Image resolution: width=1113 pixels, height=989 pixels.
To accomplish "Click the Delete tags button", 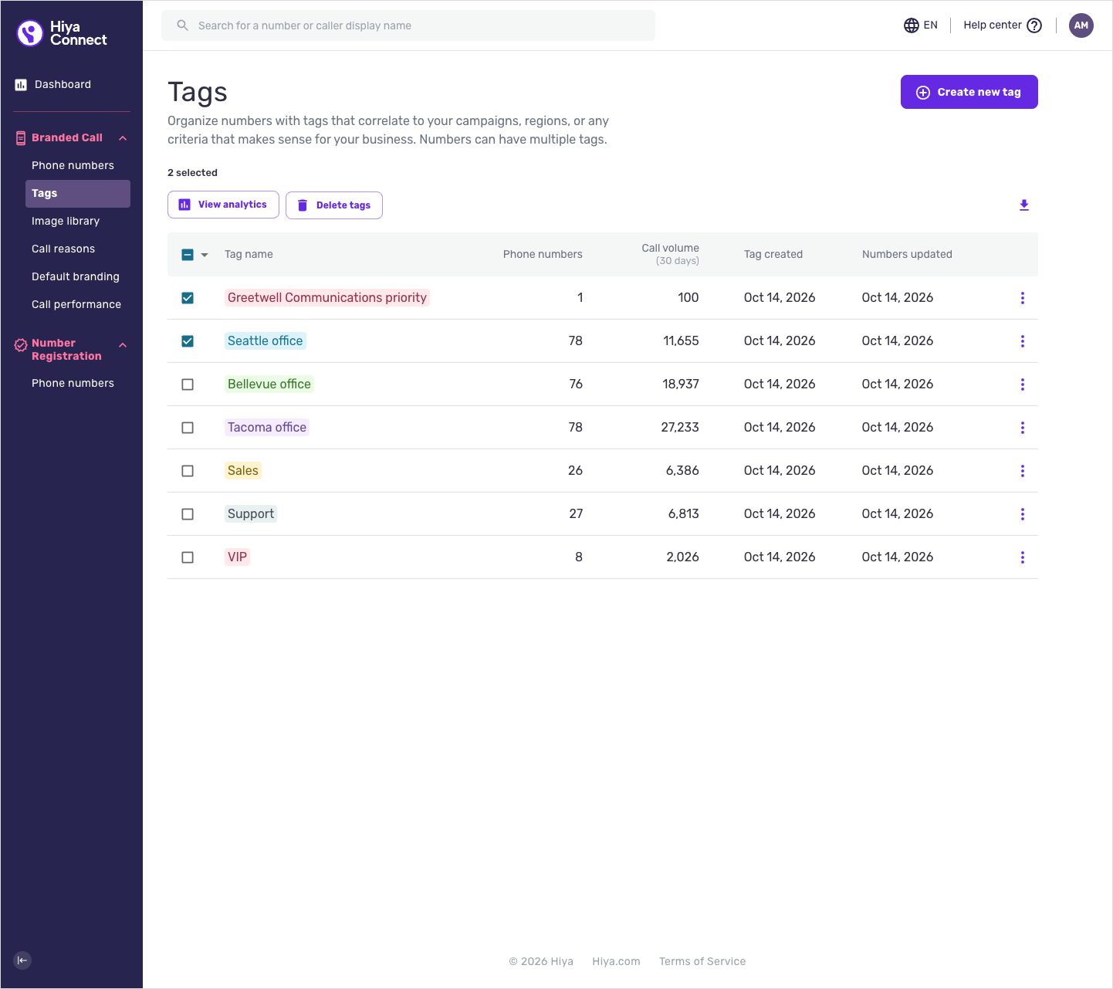I will (x=334, y=205).
